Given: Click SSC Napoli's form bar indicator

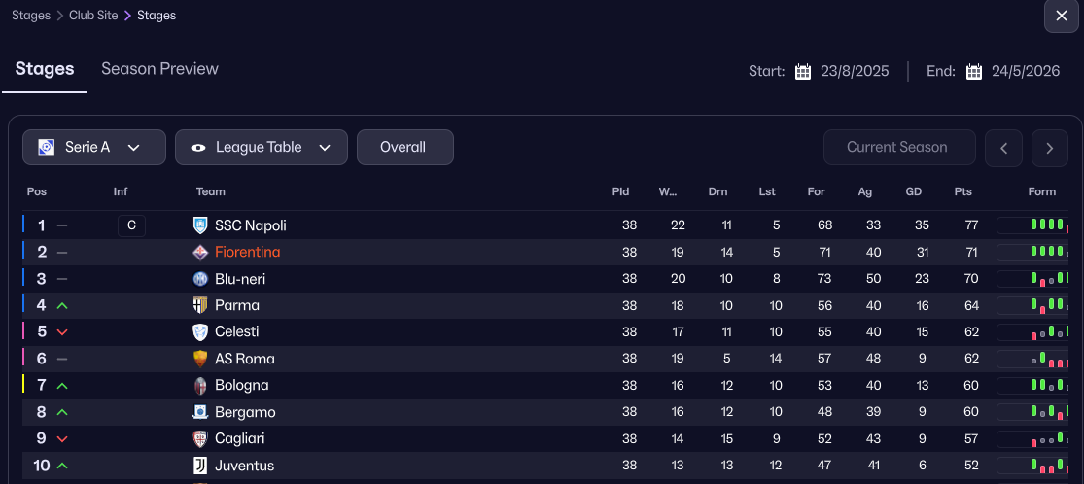Looking at the screenshot, I should (1034, 225).
